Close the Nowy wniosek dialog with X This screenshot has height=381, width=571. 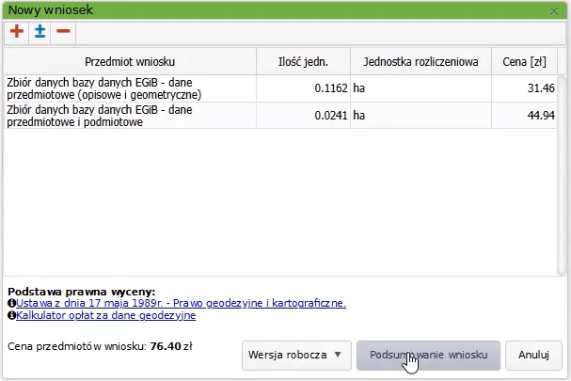pos(555,10)
